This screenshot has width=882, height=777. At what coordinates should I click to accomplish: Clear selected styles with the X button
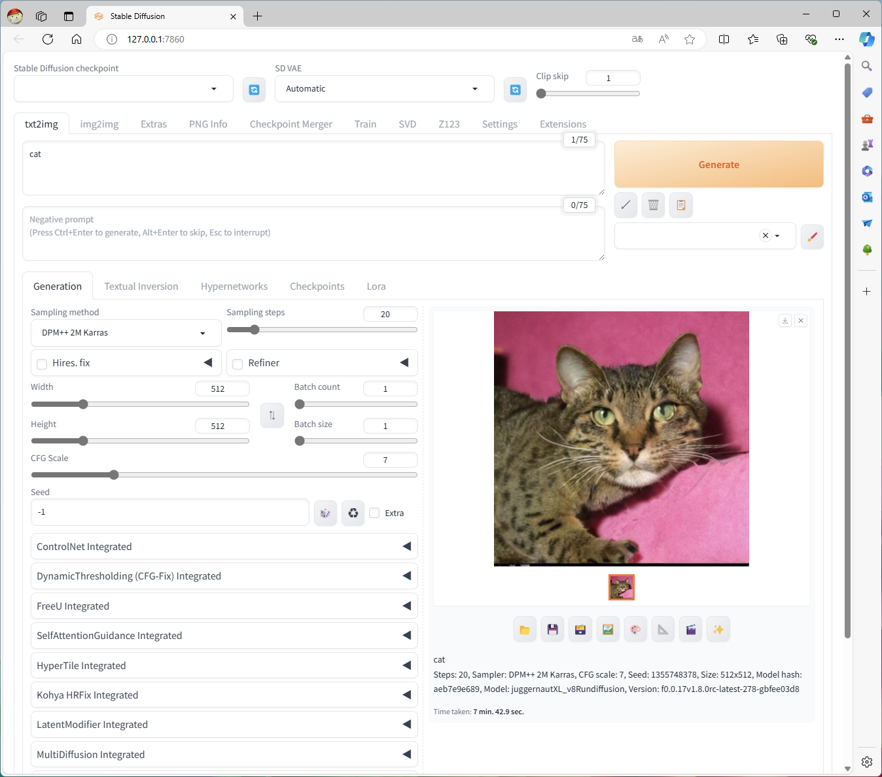[765, 236]
